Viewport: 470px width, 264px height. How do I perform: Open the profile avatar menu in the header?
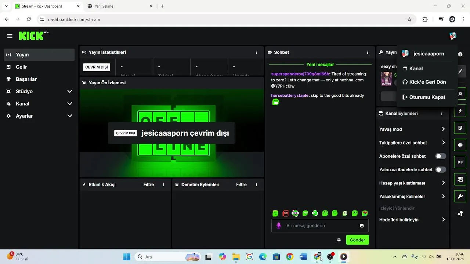point(453,36)
